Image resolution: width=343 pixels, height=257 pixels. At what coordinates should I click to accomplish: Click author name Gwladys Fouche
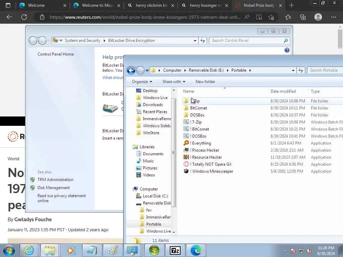click(33, 220)
